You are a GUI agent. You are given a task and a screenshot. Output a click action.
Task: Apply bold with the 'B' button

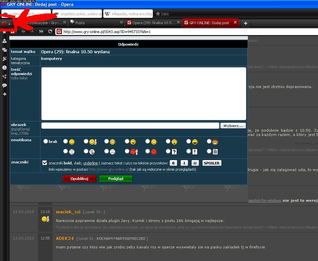pos(173,163)
